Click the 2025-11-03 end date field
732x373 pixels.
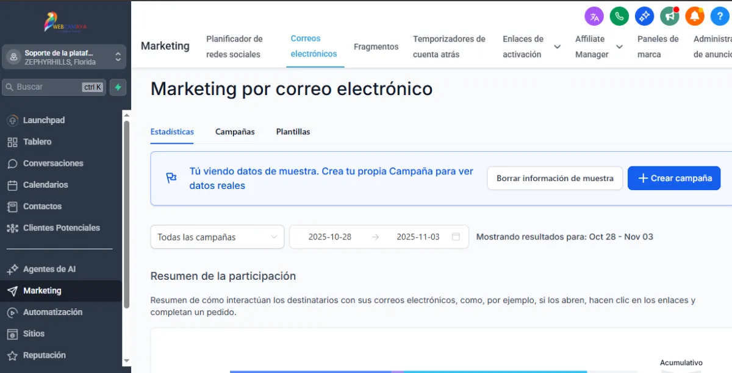coord(418,237)
